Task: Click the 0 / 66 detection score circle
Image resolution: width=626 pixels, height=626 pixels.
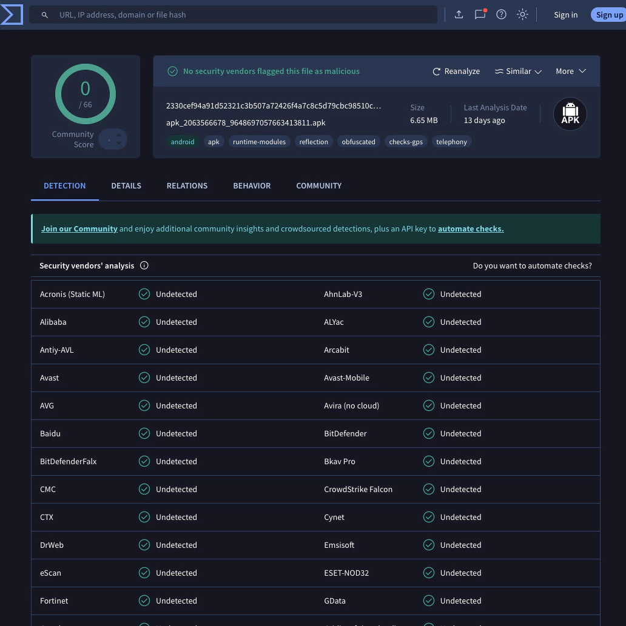Action: (x=86, y=94)
